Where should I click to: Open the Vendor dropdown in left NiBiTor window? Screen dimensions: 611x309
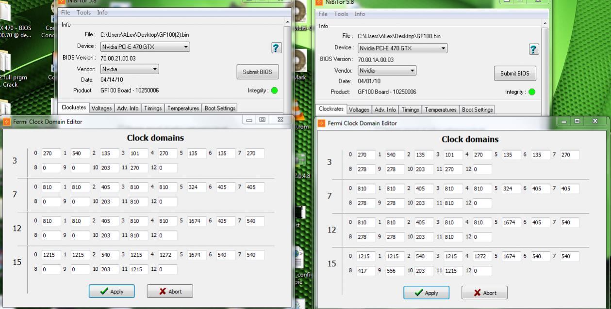130,69
